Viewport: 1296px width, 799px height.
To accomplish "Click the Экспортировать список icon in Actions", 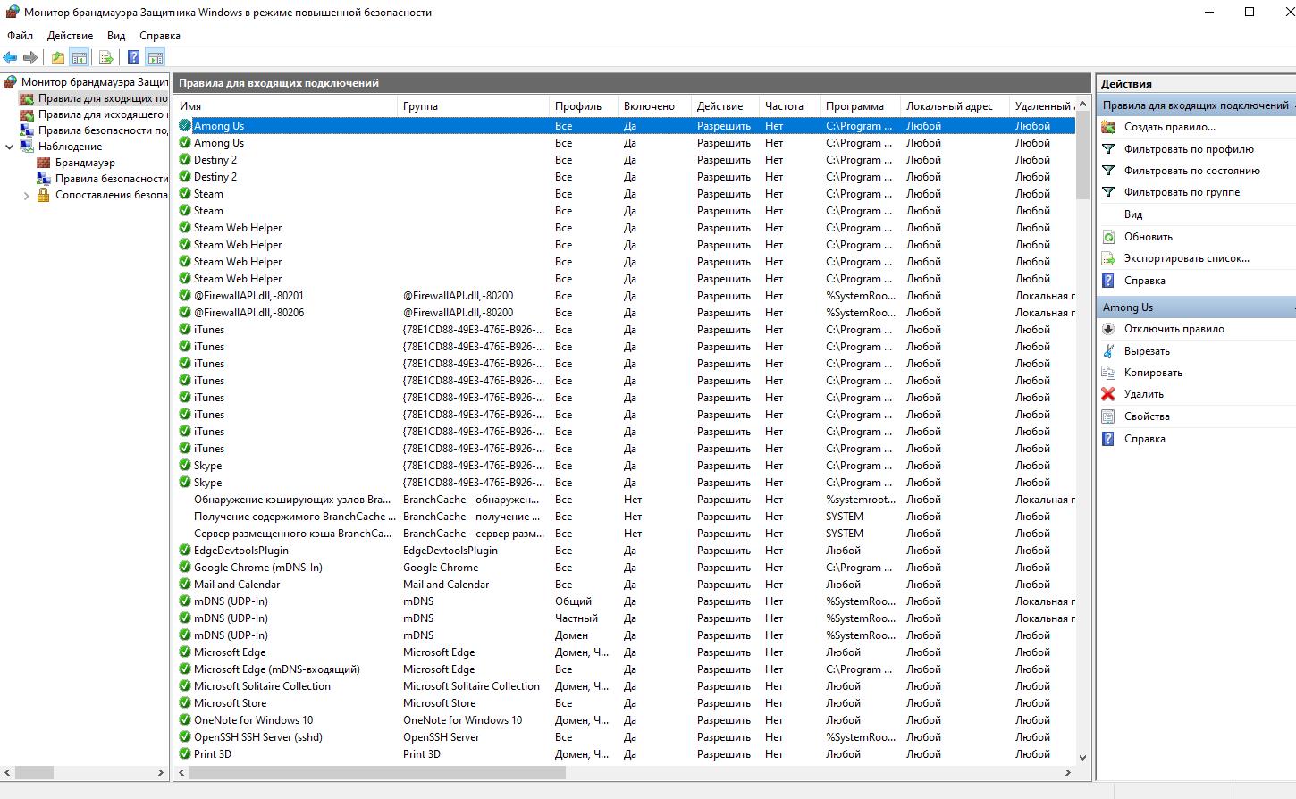I will (x=1108, y=258).
